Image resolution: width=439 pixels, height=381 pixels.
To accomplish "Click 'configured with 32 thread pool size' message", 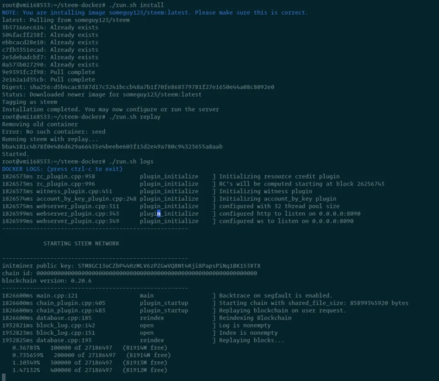I will click(279, 206).
